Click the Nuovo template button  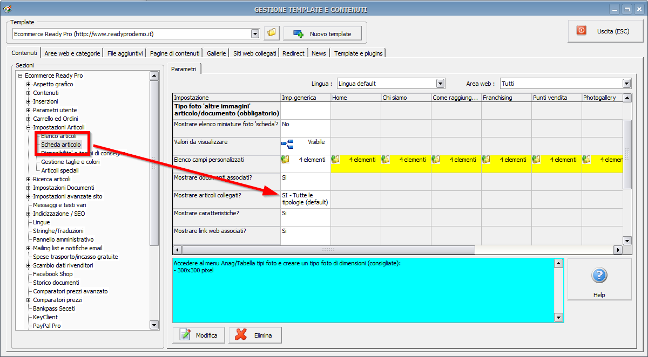pyautogui.click(x=322, y=33)
